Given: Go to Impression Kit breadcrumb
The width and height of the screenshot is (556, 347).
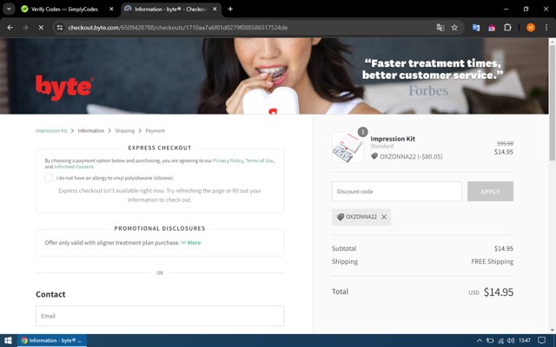Looking at the screenshot, I should 51,131.
